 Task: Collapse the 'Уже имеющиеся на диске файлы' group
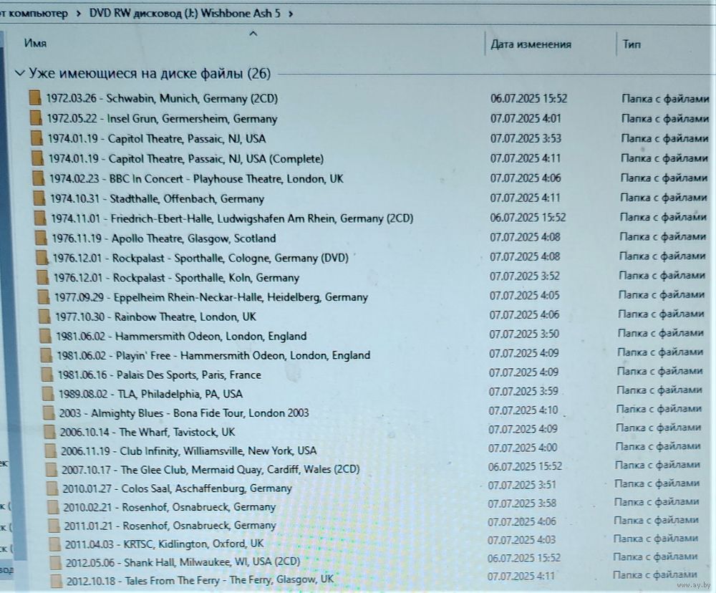19,74
